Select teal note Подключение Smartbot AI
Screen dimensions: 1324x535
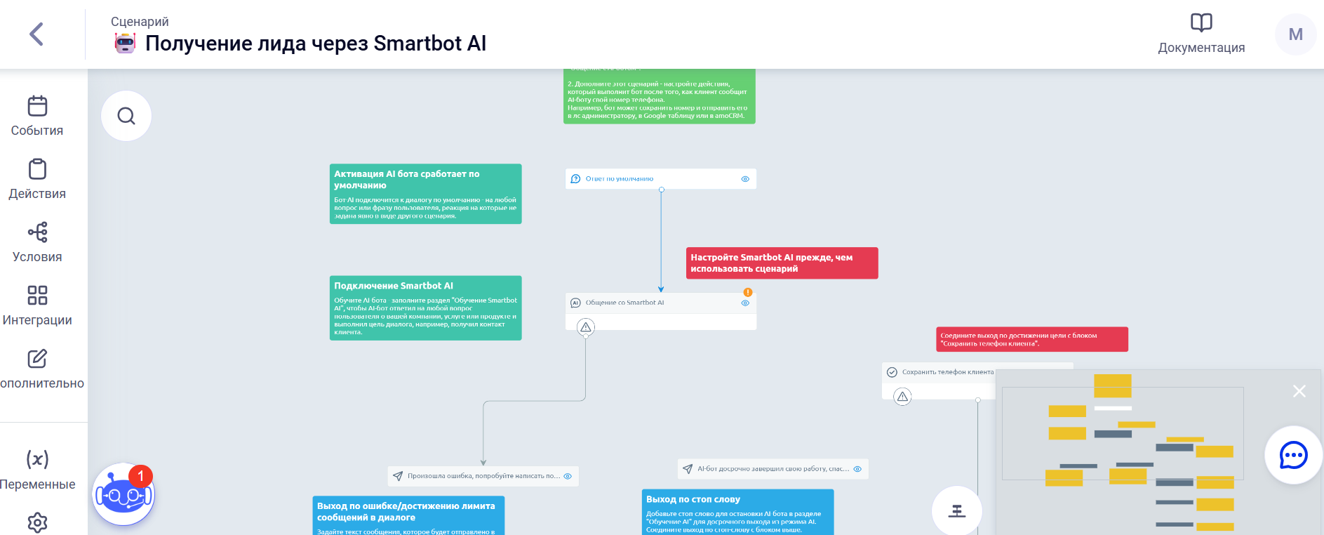[426, 308]
